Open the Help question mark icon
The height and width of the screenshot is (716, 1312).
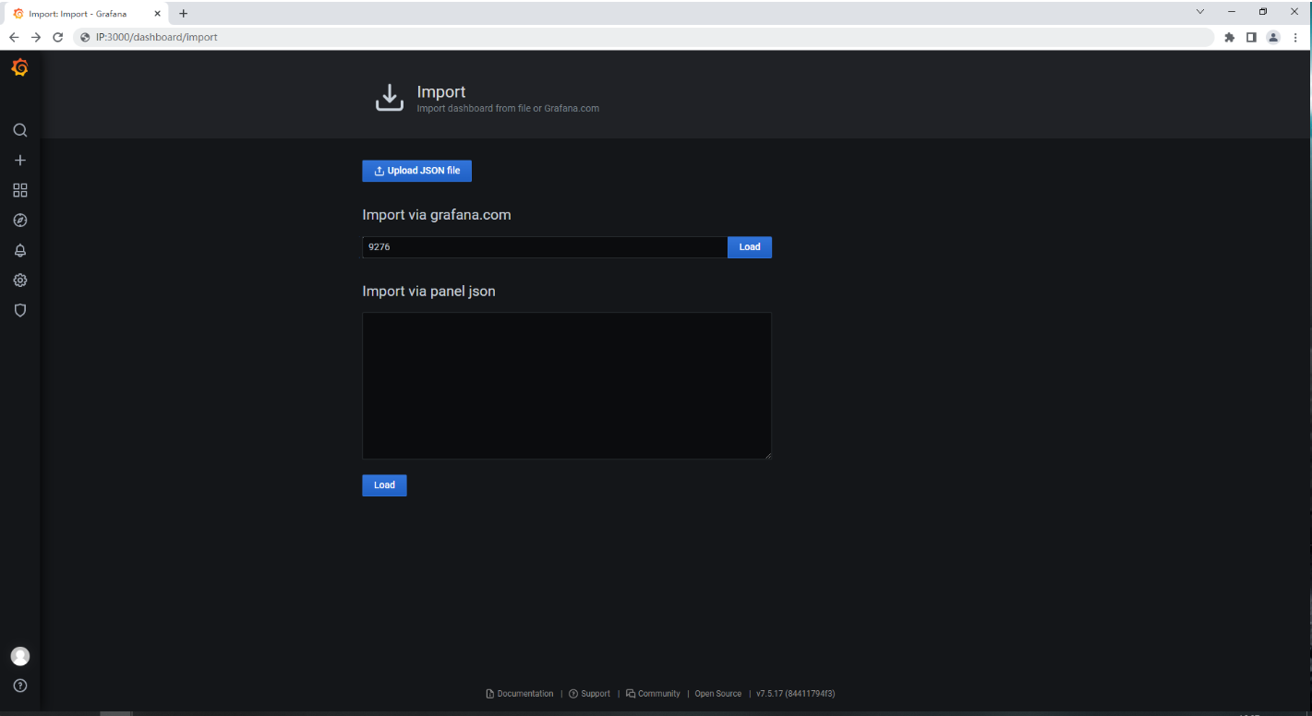(20, 686)
